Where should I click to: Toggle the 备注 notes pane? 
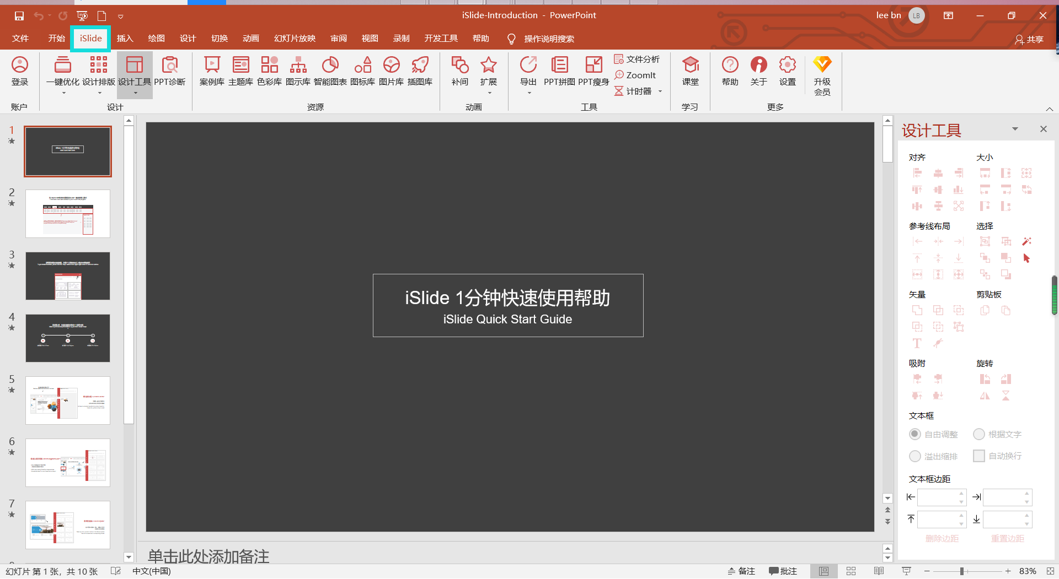click(x=742, y=571)
